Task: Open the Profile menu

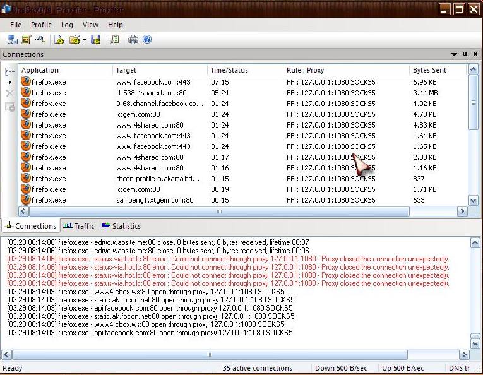Action: click(x=41, y=25)
